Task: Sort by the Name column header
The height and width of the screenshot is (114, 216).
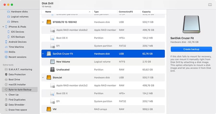Action: [48, 12]
